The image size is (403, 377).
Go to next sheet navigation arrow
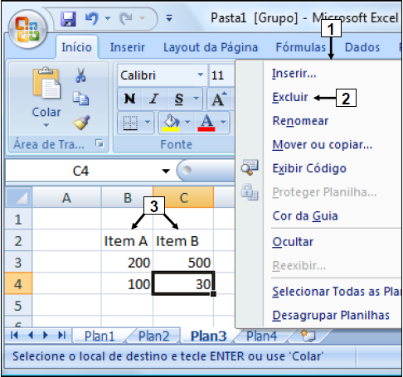46,335
